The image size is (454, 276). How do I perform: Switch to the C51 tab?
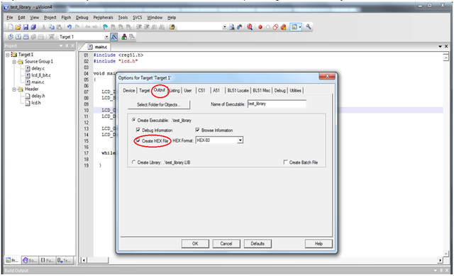coord(201,90)
